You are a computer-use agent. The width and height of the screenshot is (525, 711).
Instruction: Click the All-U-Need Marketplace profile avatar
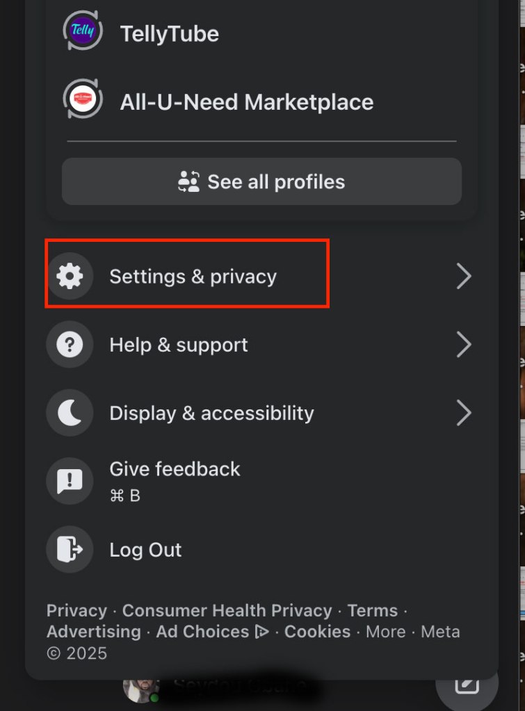83,101
